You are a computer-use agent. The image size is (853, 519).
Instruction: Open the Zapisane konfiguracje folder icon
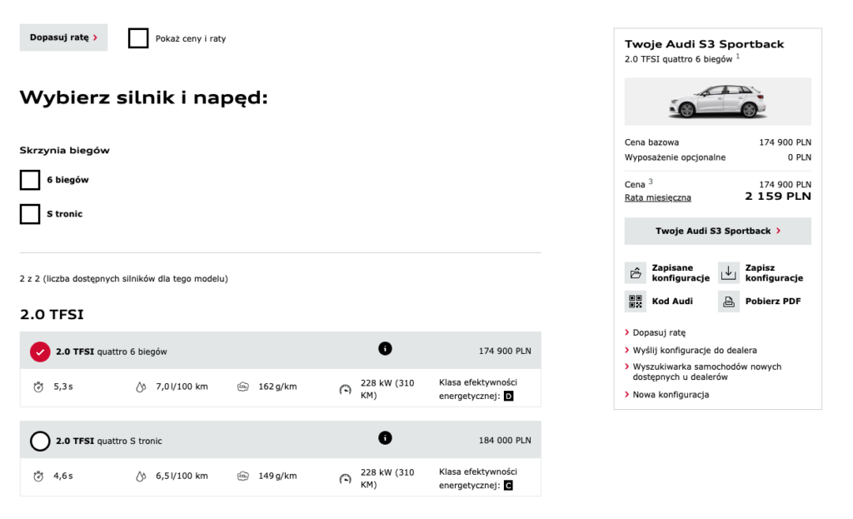[x=636, y=272]
